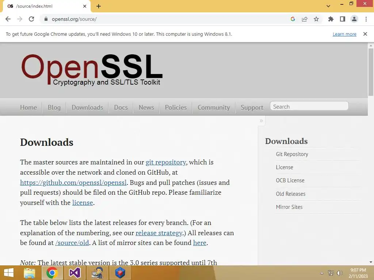Screen dimensions: 374x280
Task: Open the Chrome extensions puzzle icon
Action: [x=331, y=19]
